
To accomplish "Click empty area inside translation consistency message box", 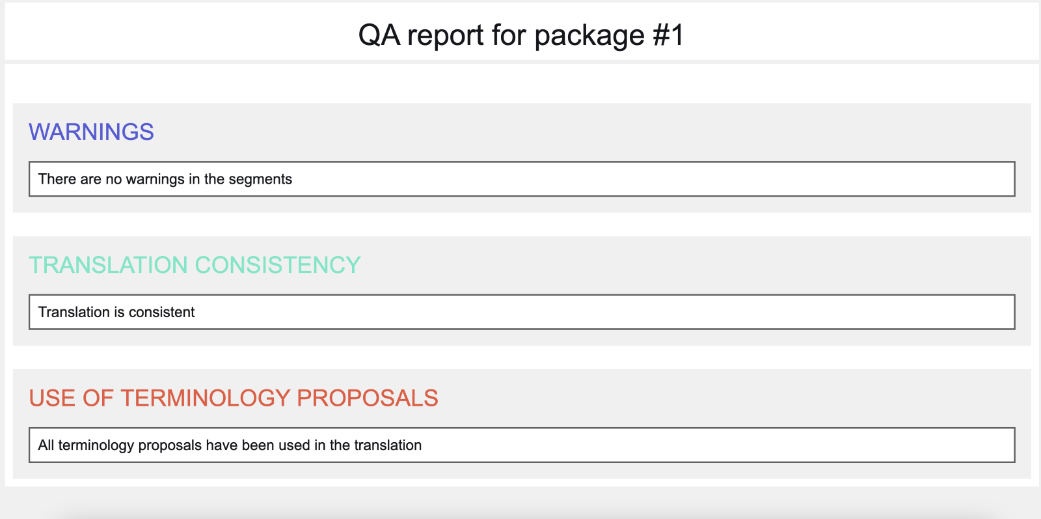I will point(605,312).
